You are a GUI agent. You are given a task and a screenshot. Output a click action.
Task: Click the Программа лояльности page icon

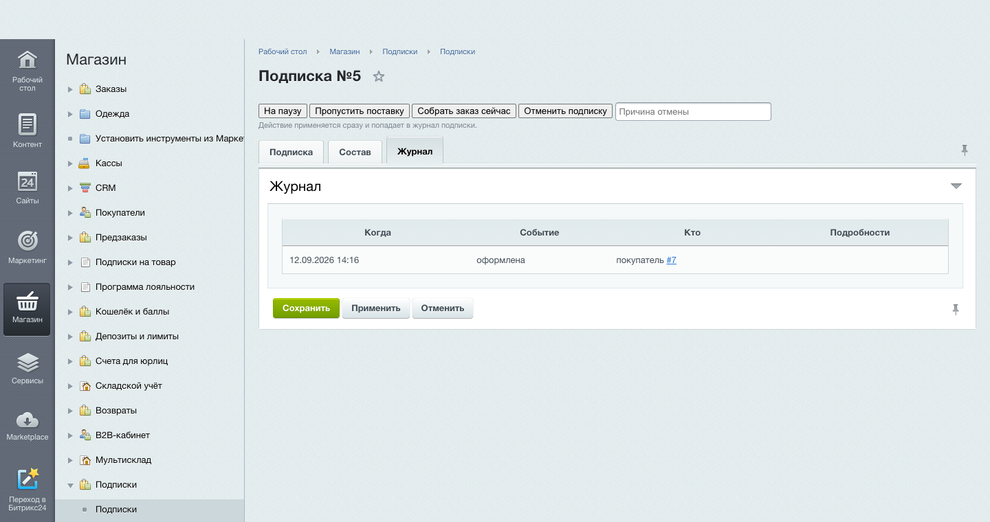pos(85,287)
